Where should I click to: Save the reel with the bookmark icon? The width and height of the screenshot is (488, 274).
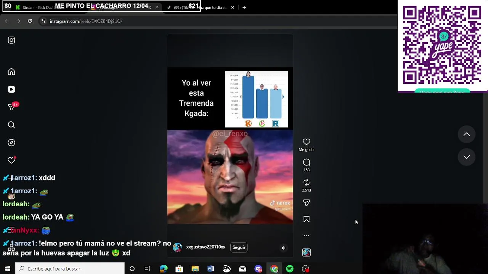point(307,219)
